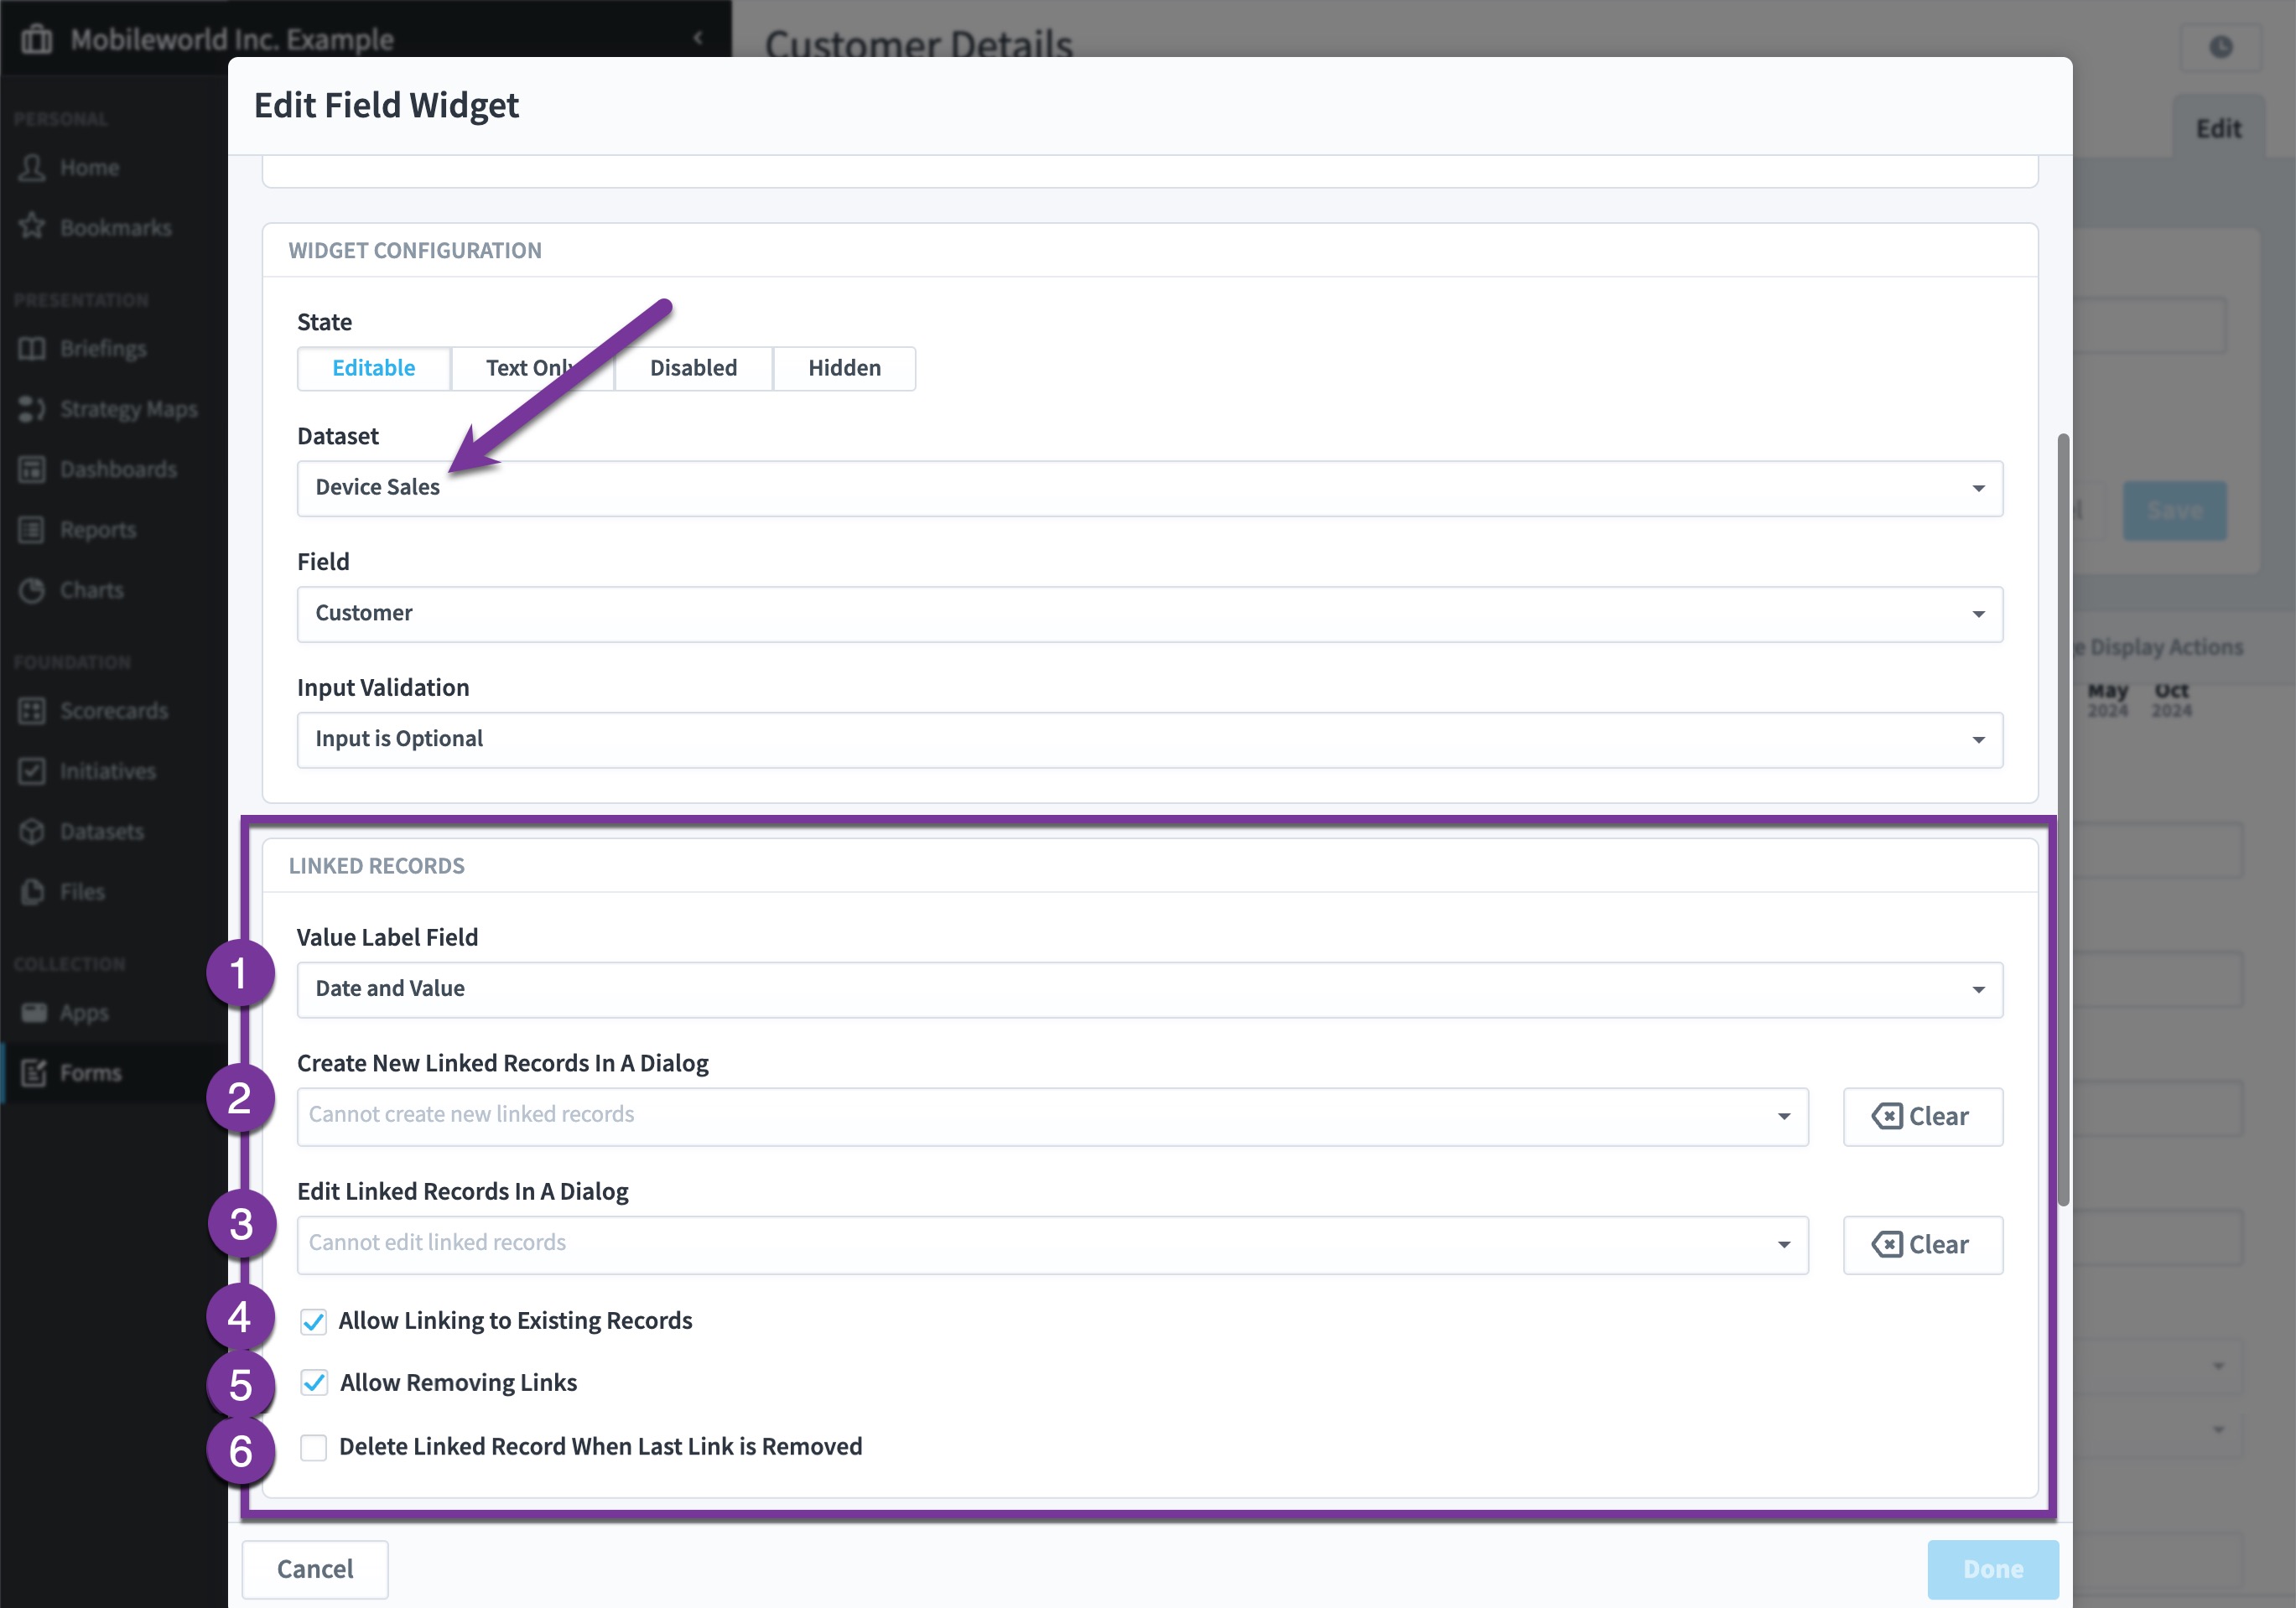Screen dimensions: 2296x1608
Task: Open Strategy Maps in the sidebar
Action: 128,409
